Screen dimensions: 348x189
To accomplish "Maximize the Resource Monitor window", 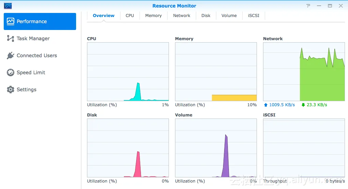I will click(x=330, y=6).
